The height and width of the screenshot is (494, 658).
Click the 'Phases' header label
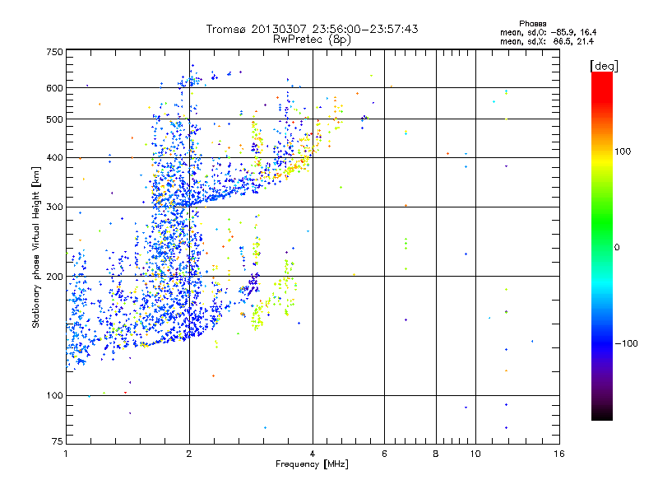(x=532, y=24)
